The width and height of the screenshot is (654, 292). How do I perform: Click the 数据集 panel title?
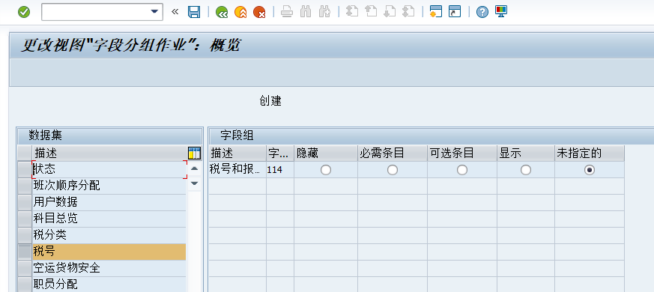46,136
